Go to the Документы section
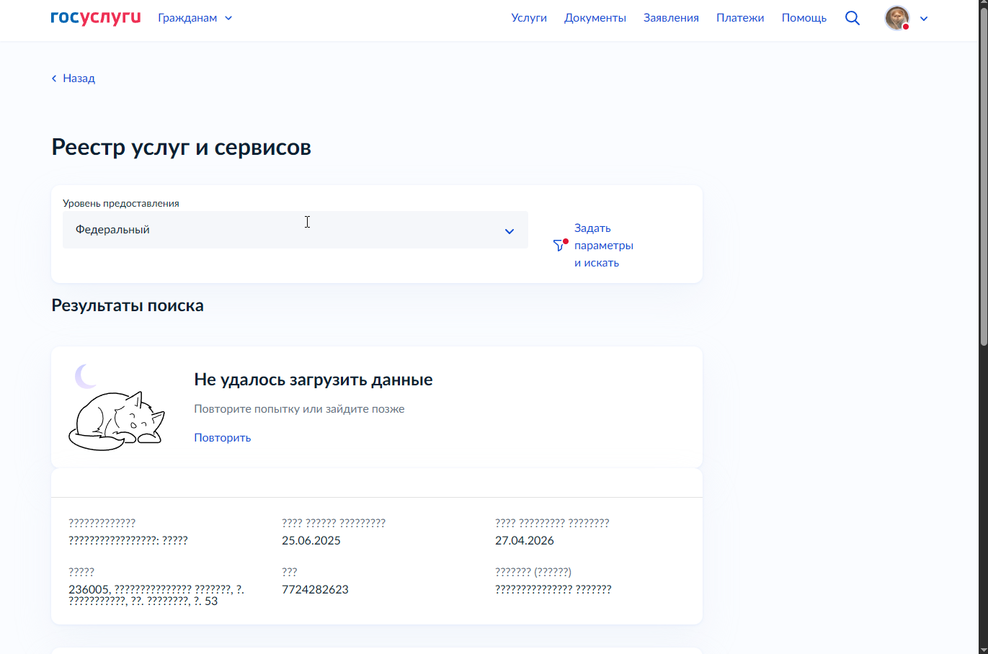 tap(595, 18)
